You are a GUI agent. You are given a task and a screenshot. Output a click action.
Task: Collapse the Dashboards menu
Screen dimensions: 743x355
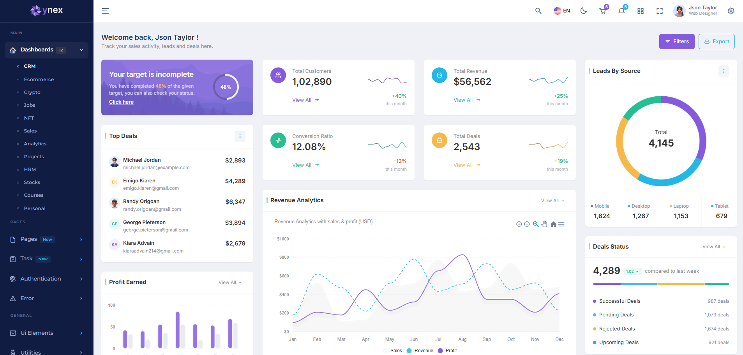[46, 50]
